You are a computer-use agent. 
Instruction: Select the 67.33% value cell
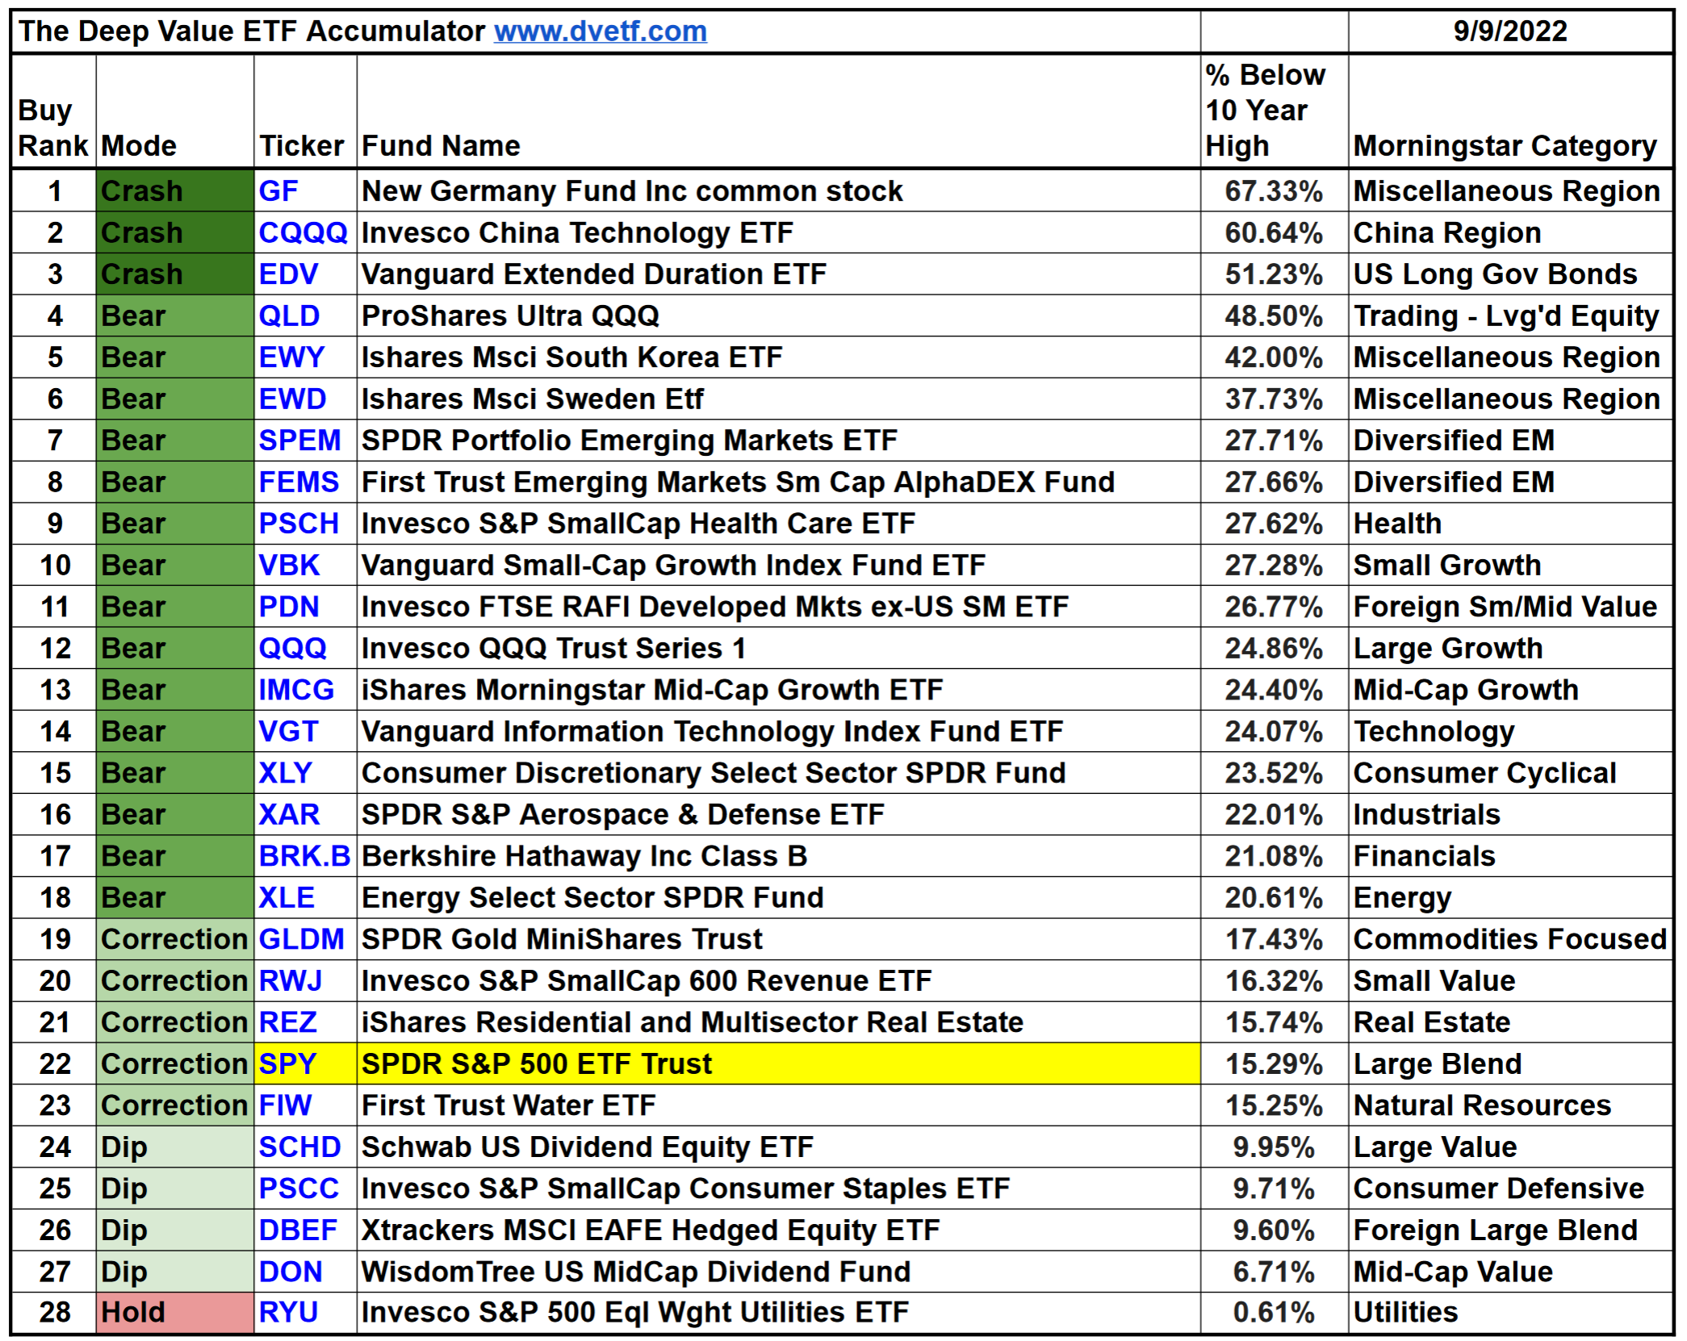tap(1275, 191)
